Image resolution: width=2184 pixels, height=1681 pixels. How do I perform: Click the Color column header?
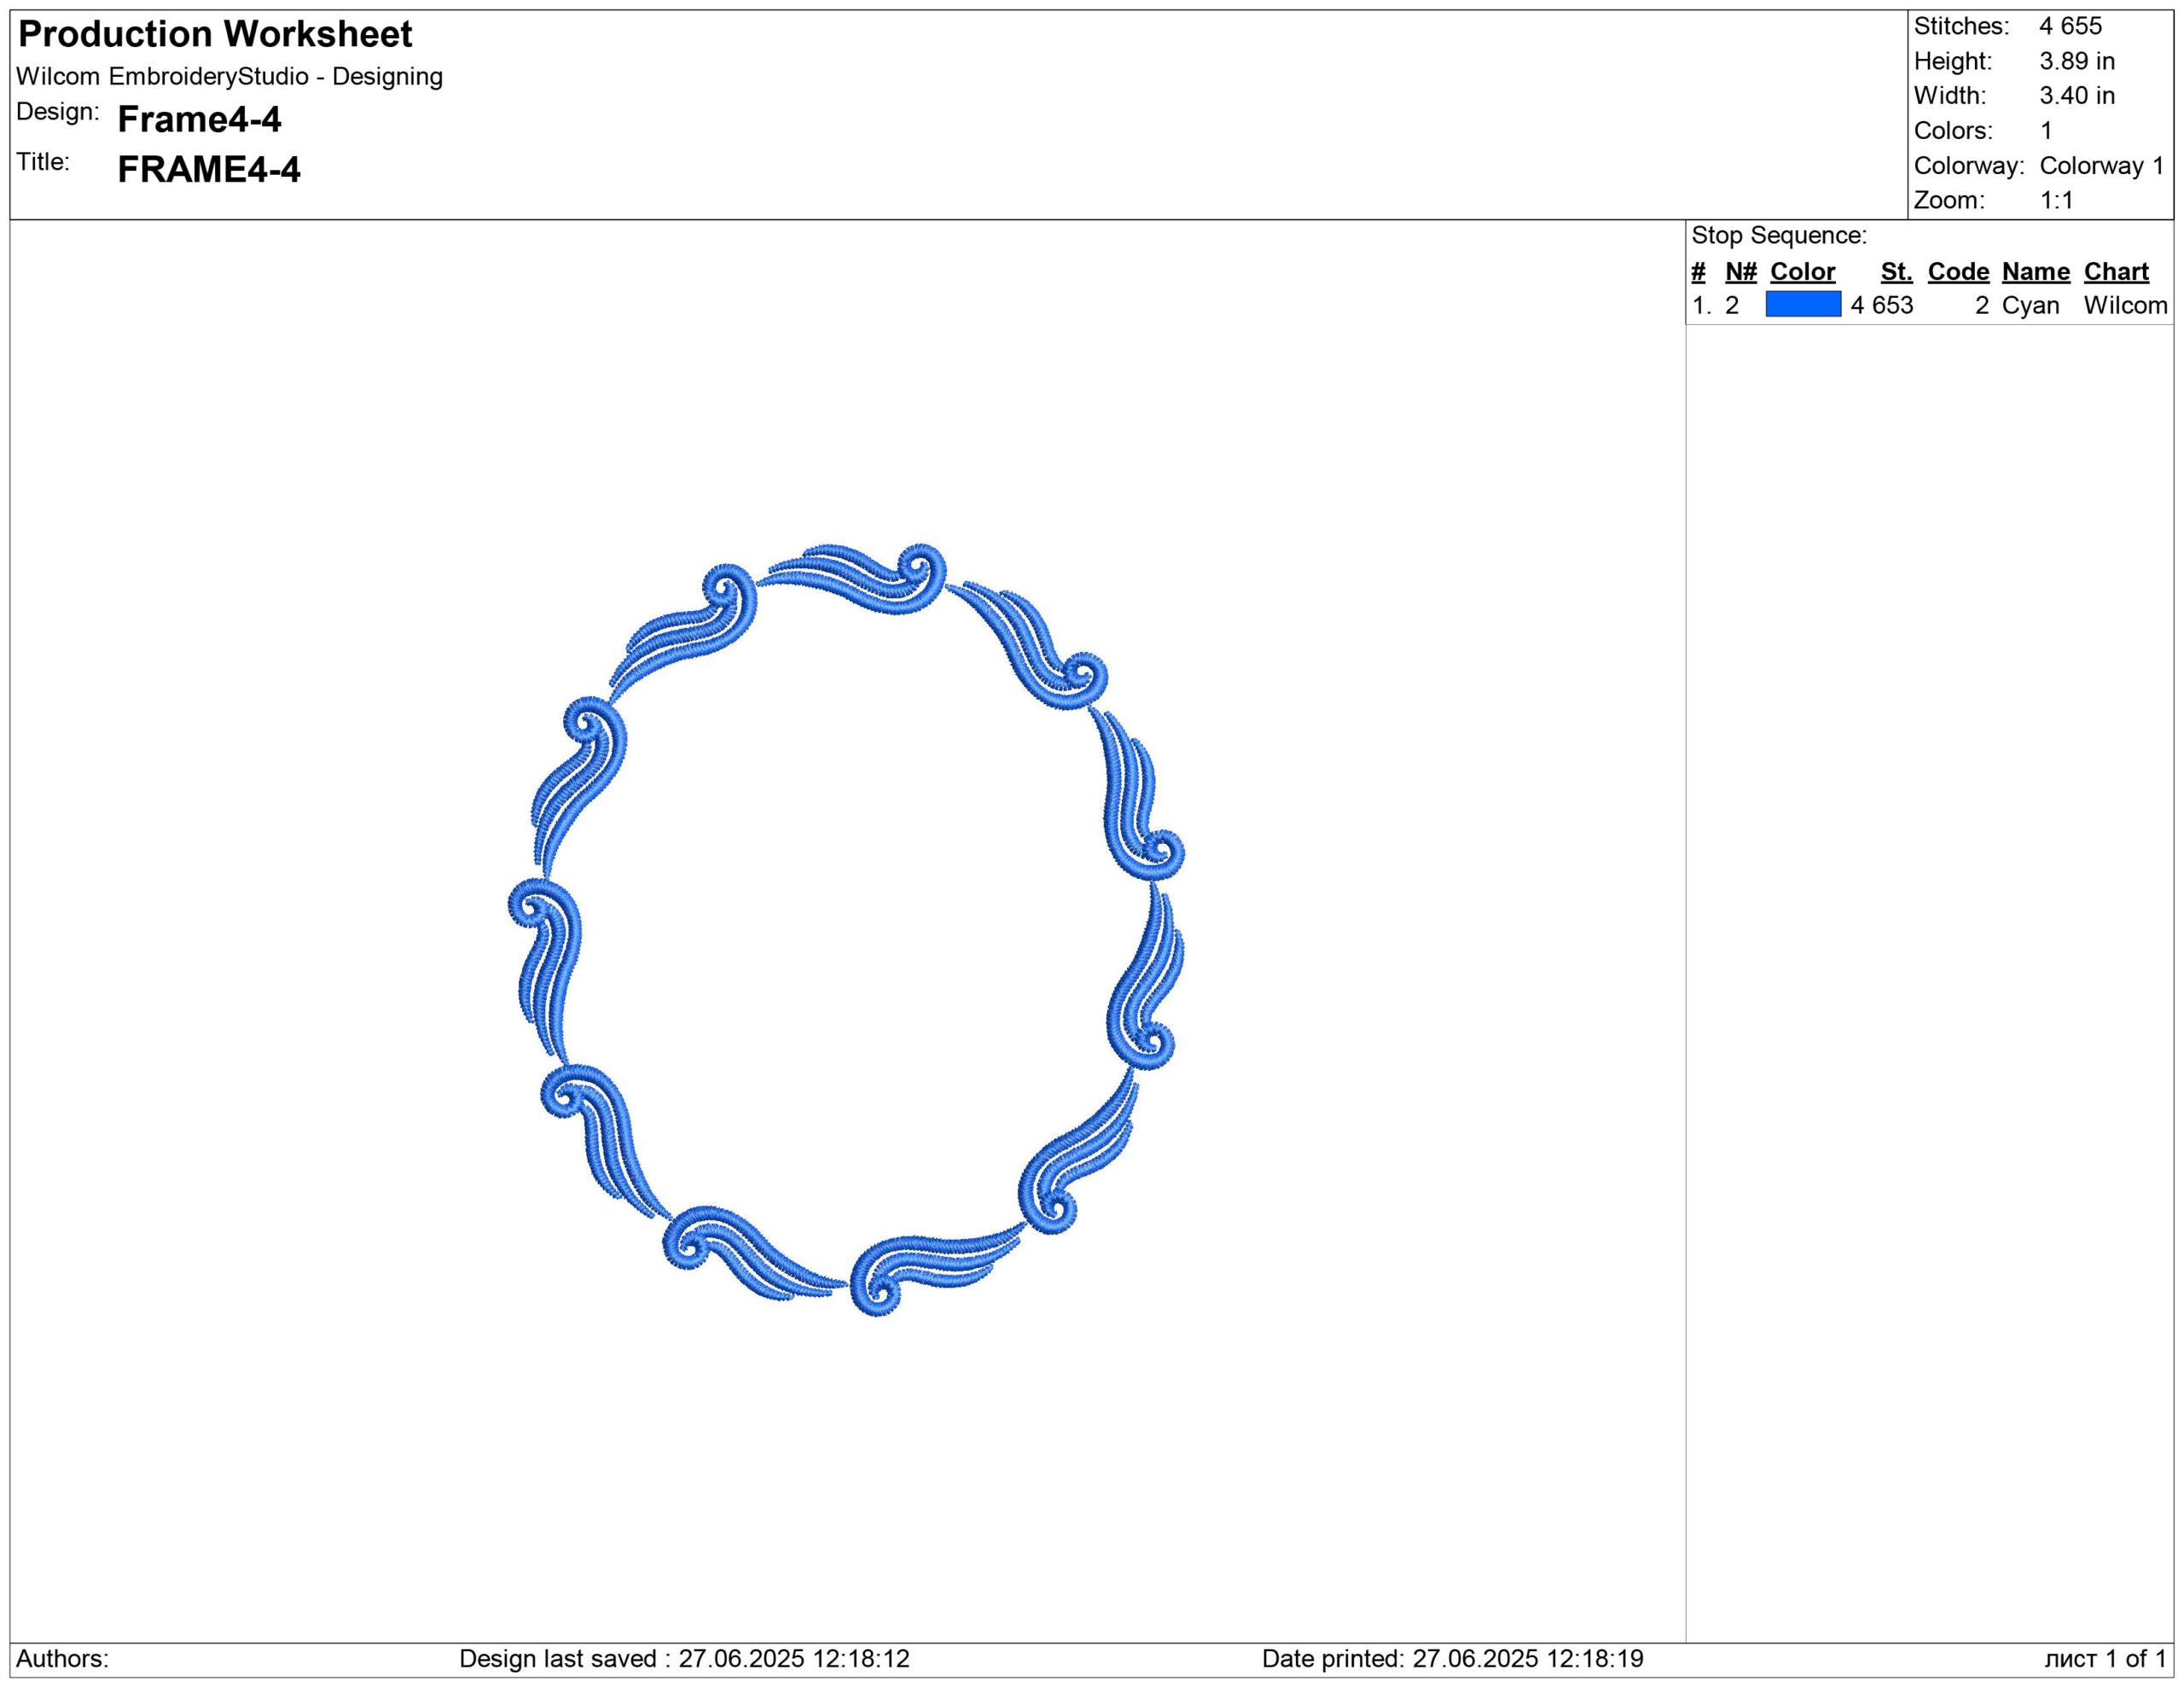pyautogui.click(x=1802, y=272)
